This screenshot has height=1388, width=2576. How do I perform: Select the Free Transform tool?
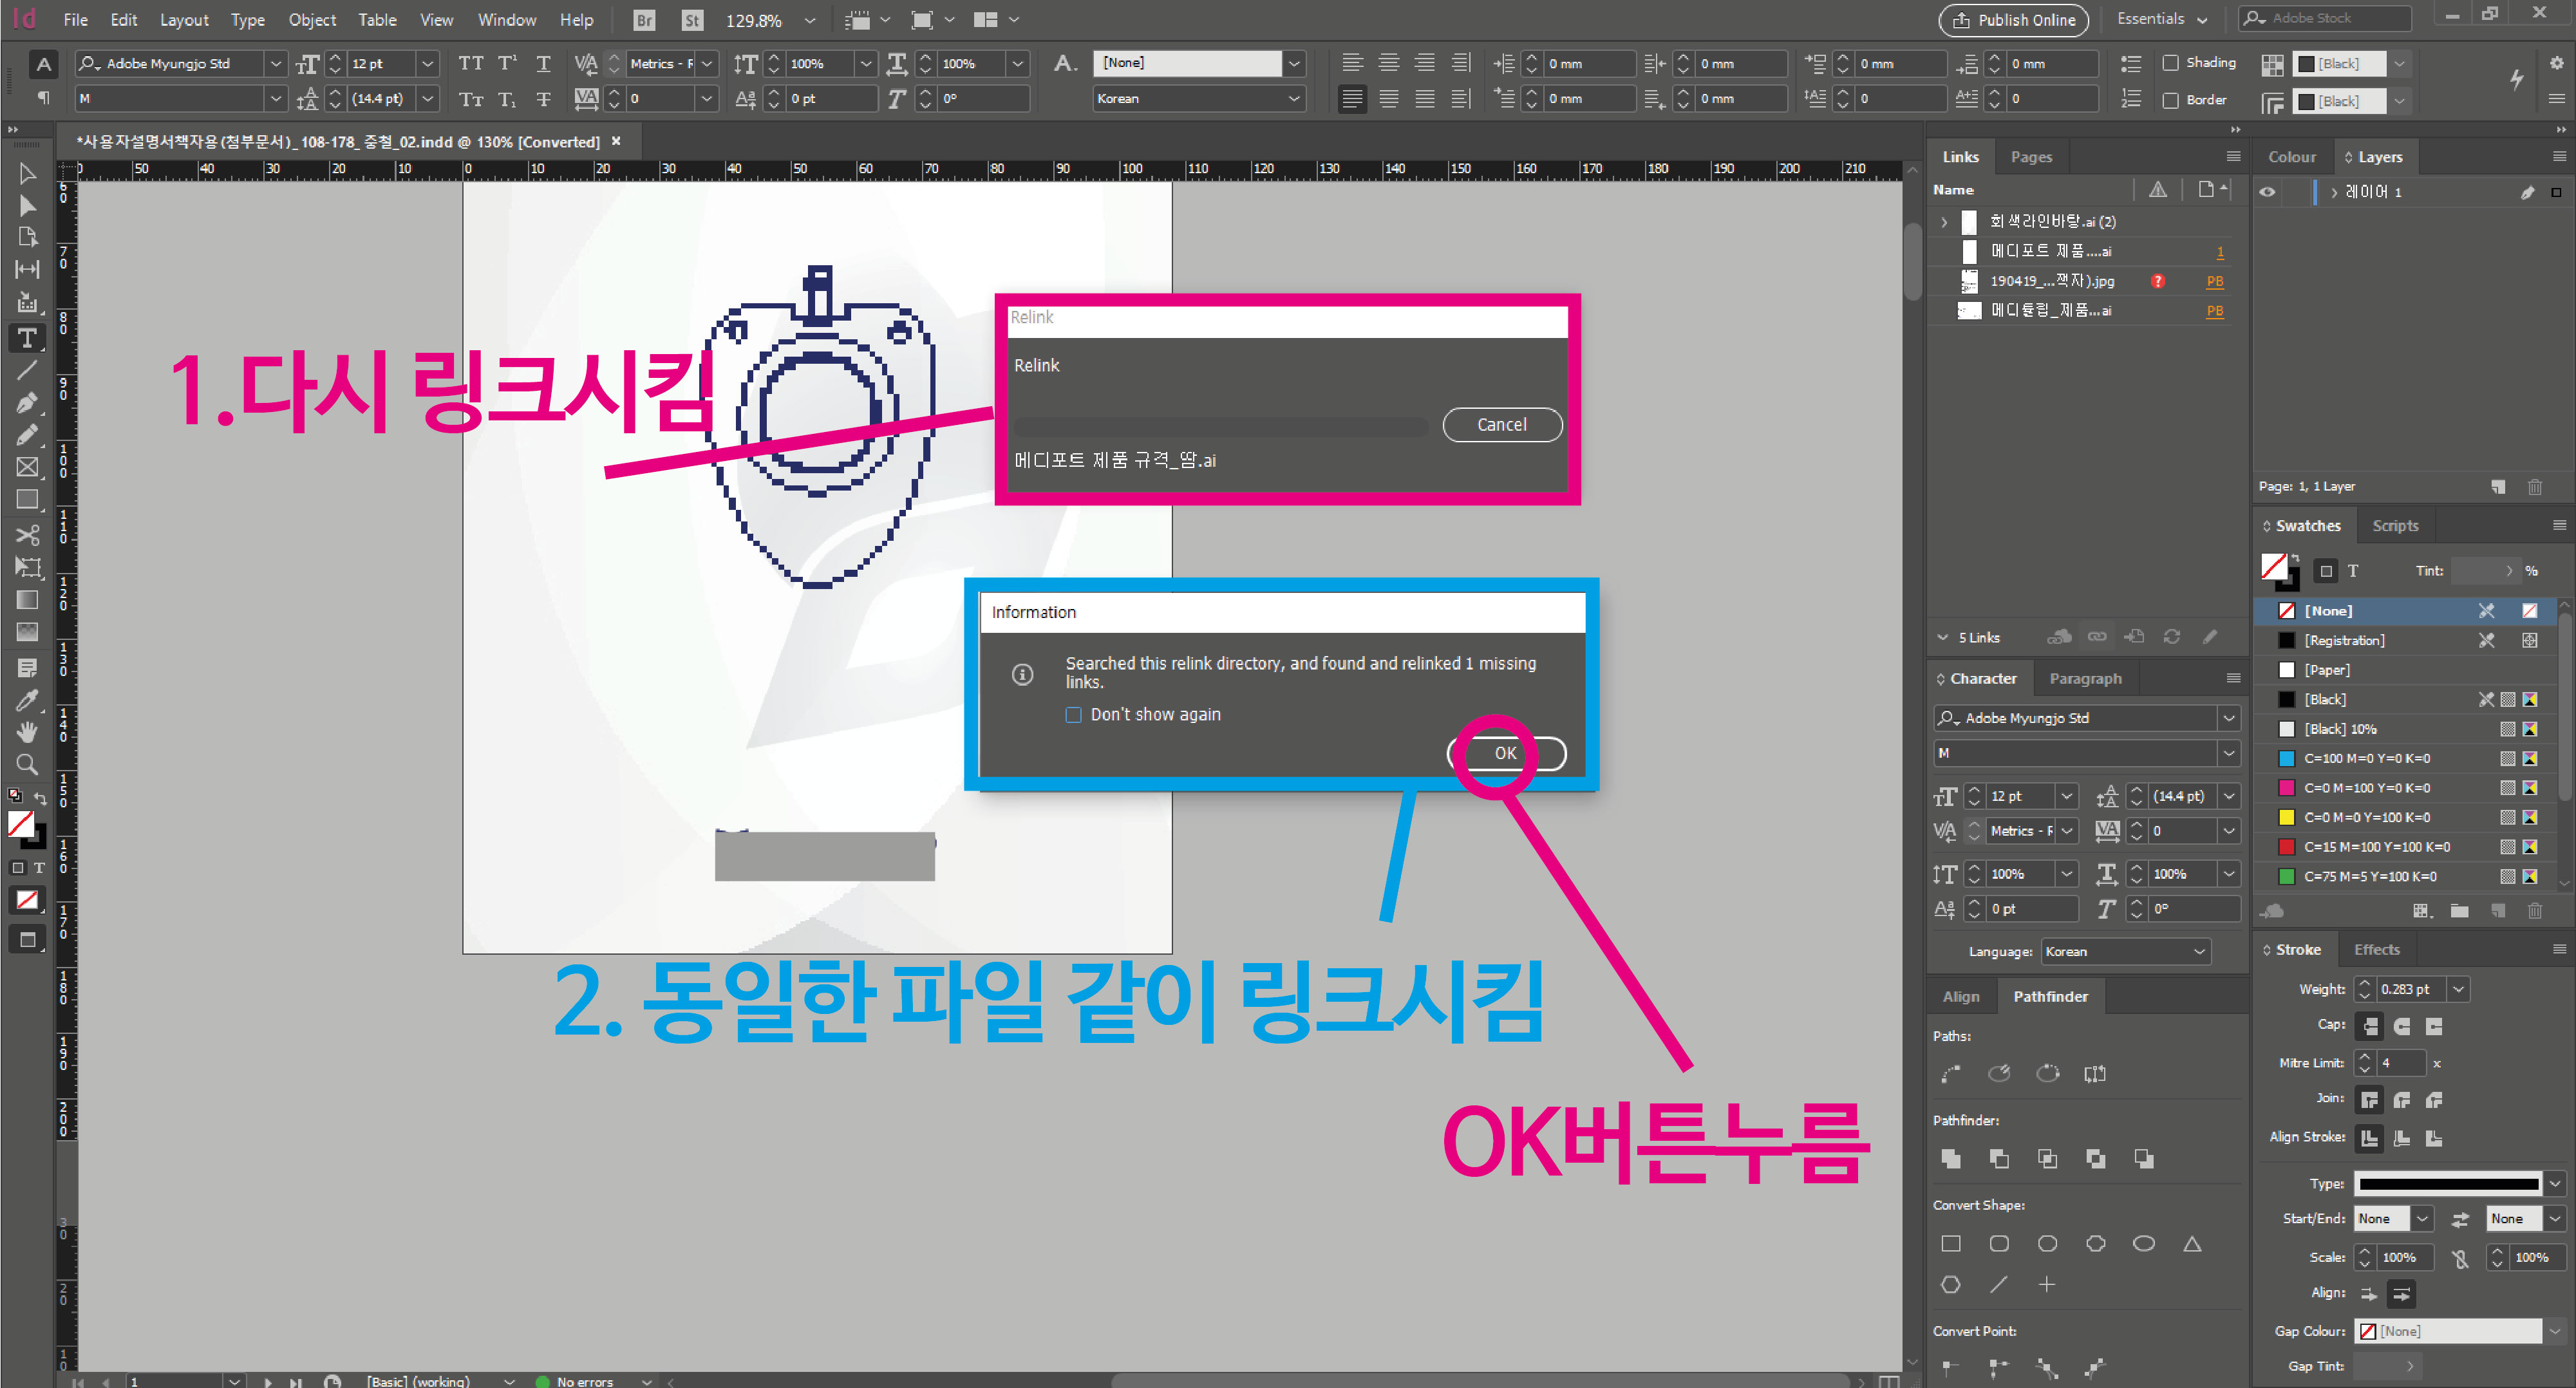point(27,567)
